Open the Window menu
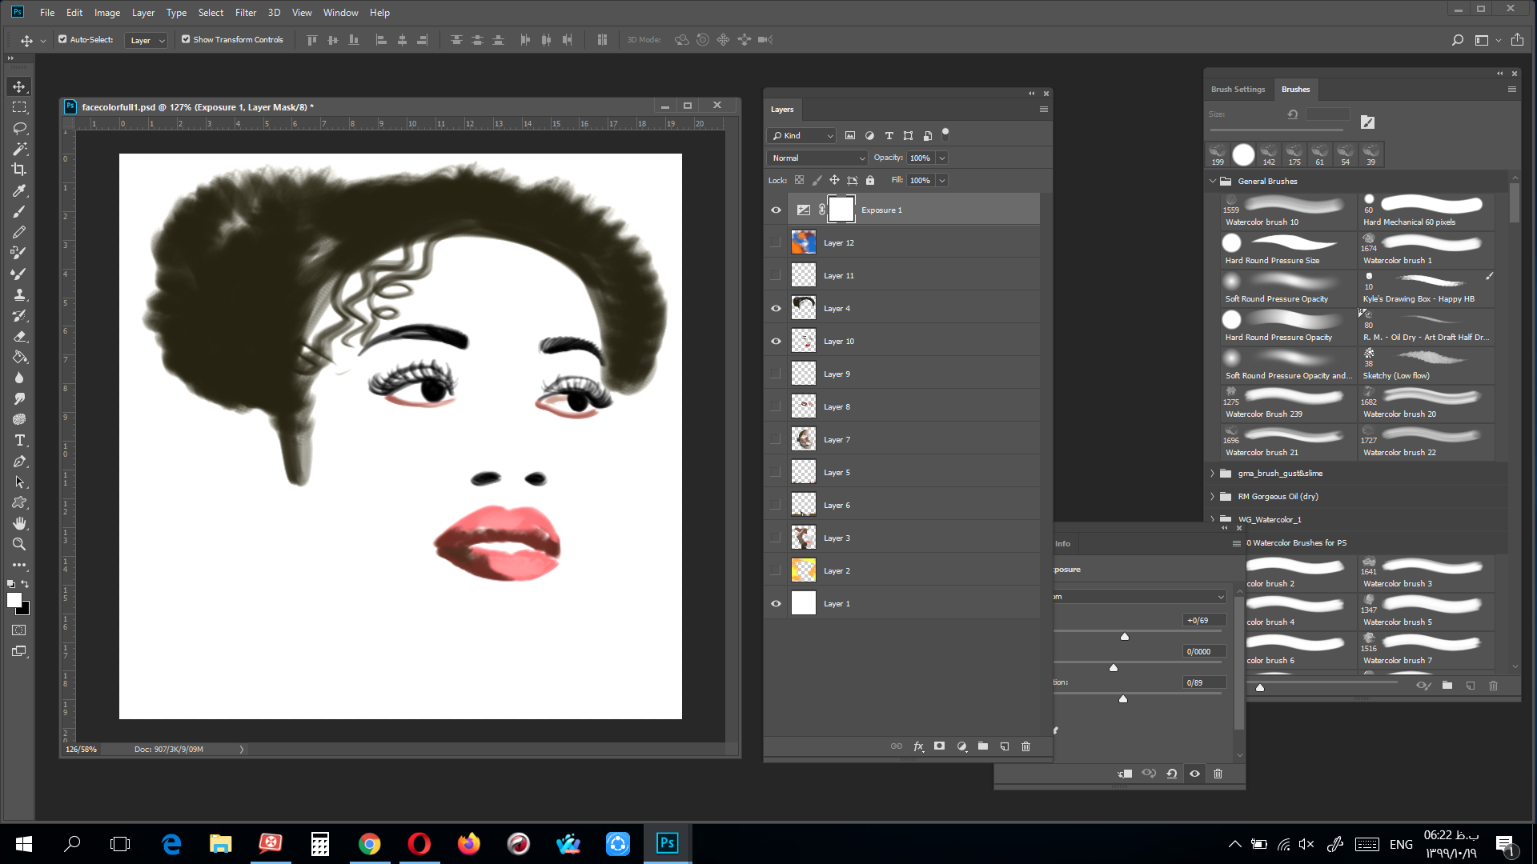The height and width of the screenshot is (864, 1537). [x=340, y=12]
